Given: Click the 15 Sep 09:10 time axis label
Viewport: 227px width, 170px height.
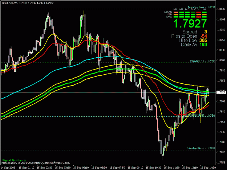Looking at the screenshot, I should pos(135,168).
